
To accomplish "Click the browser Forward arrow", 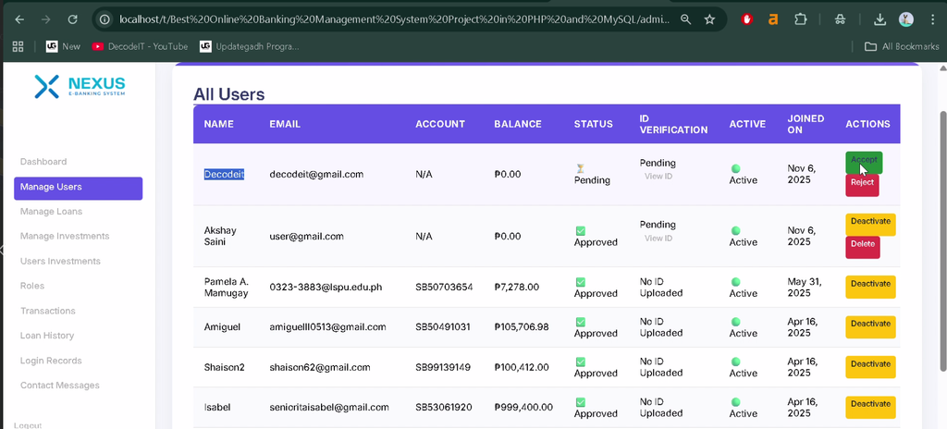I will click(46, 19).
